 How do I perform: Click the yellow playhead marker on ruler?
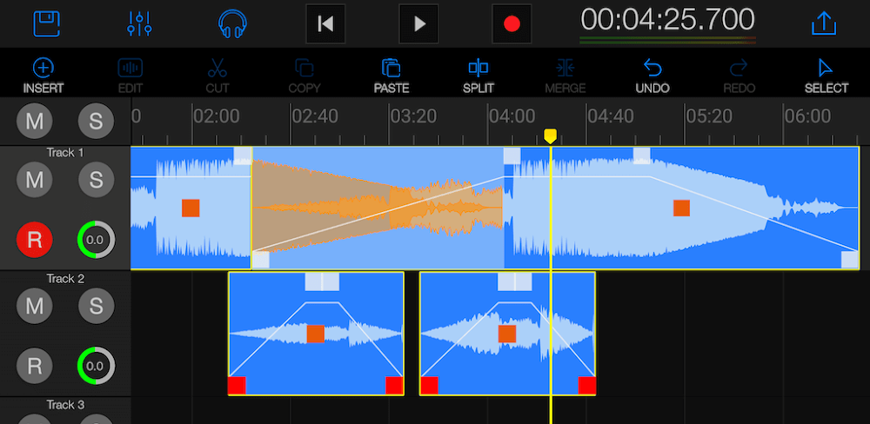[x=550, y=136]
